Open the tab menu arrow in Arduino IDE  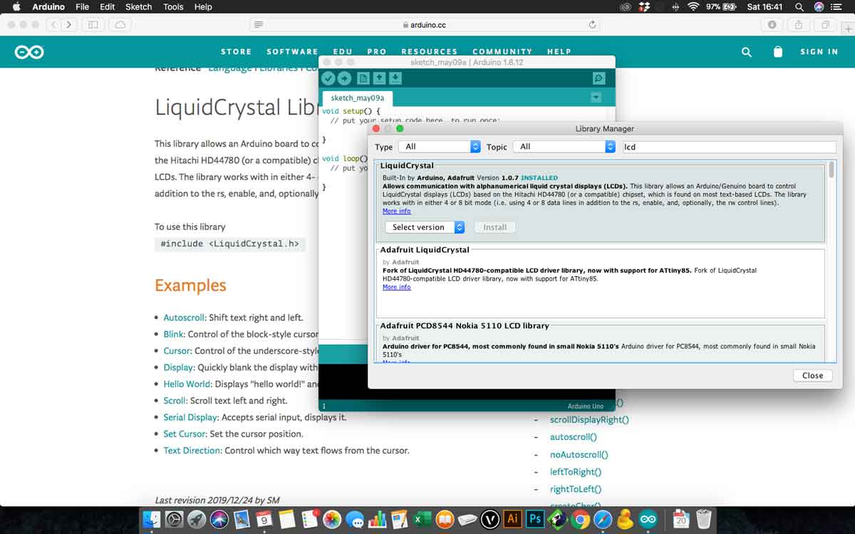[x=596, y=98]
